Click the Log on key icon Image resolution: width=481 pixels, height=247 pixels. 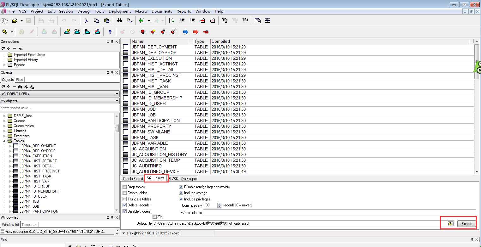tap(5, 32)
